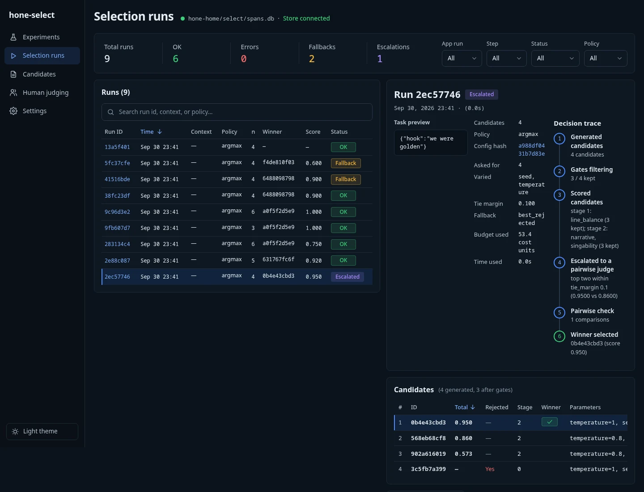
Task: Select rejected candidate 3c5fb7a399
Action: click(511, 469)
